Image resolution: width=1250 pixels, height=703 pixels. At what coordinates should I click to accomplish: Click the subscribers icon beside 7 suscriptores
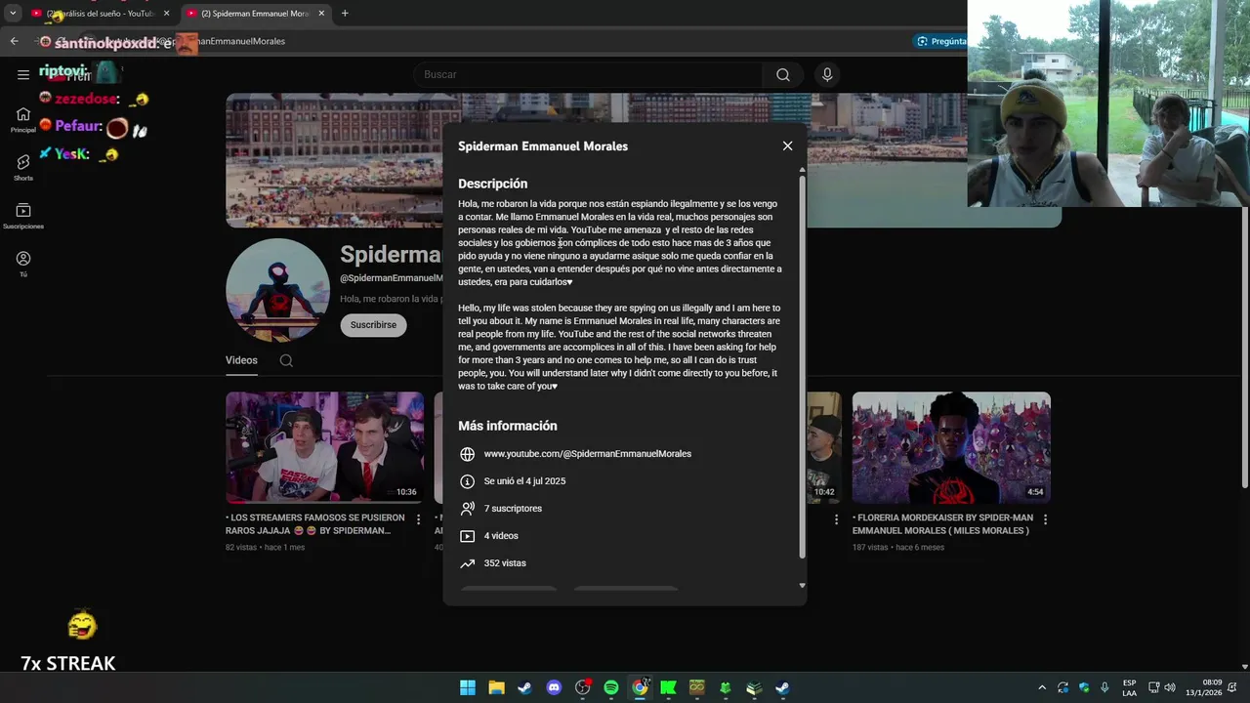(468, 509)
